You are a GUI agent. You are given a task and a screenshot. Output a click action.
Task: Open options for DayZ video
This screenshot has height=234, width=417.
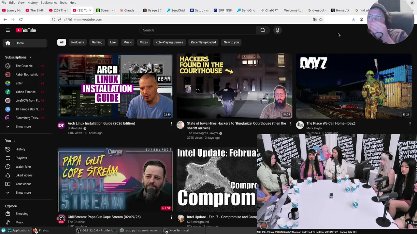coord(410,124)
